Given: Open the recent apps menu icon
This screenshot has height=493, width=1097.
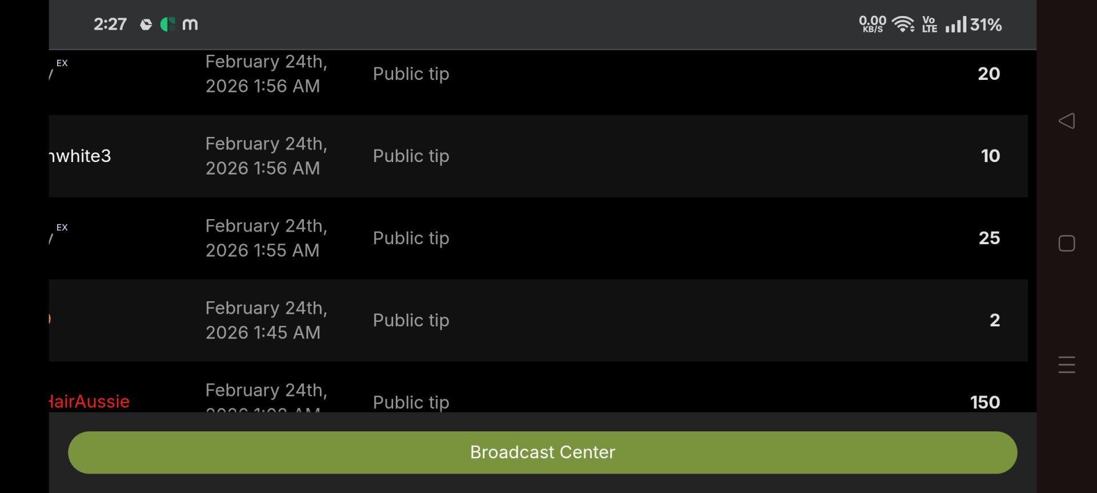Looking at the screenshot, I should coord(1066,365).
